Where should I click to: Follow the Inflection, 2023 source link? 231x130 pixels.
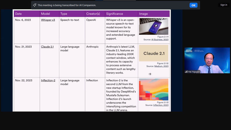coord(161,105)
